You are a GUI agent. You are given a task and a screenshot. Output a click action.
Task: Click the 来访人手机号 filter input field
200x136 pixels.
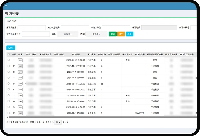click(x=75, y=28)
